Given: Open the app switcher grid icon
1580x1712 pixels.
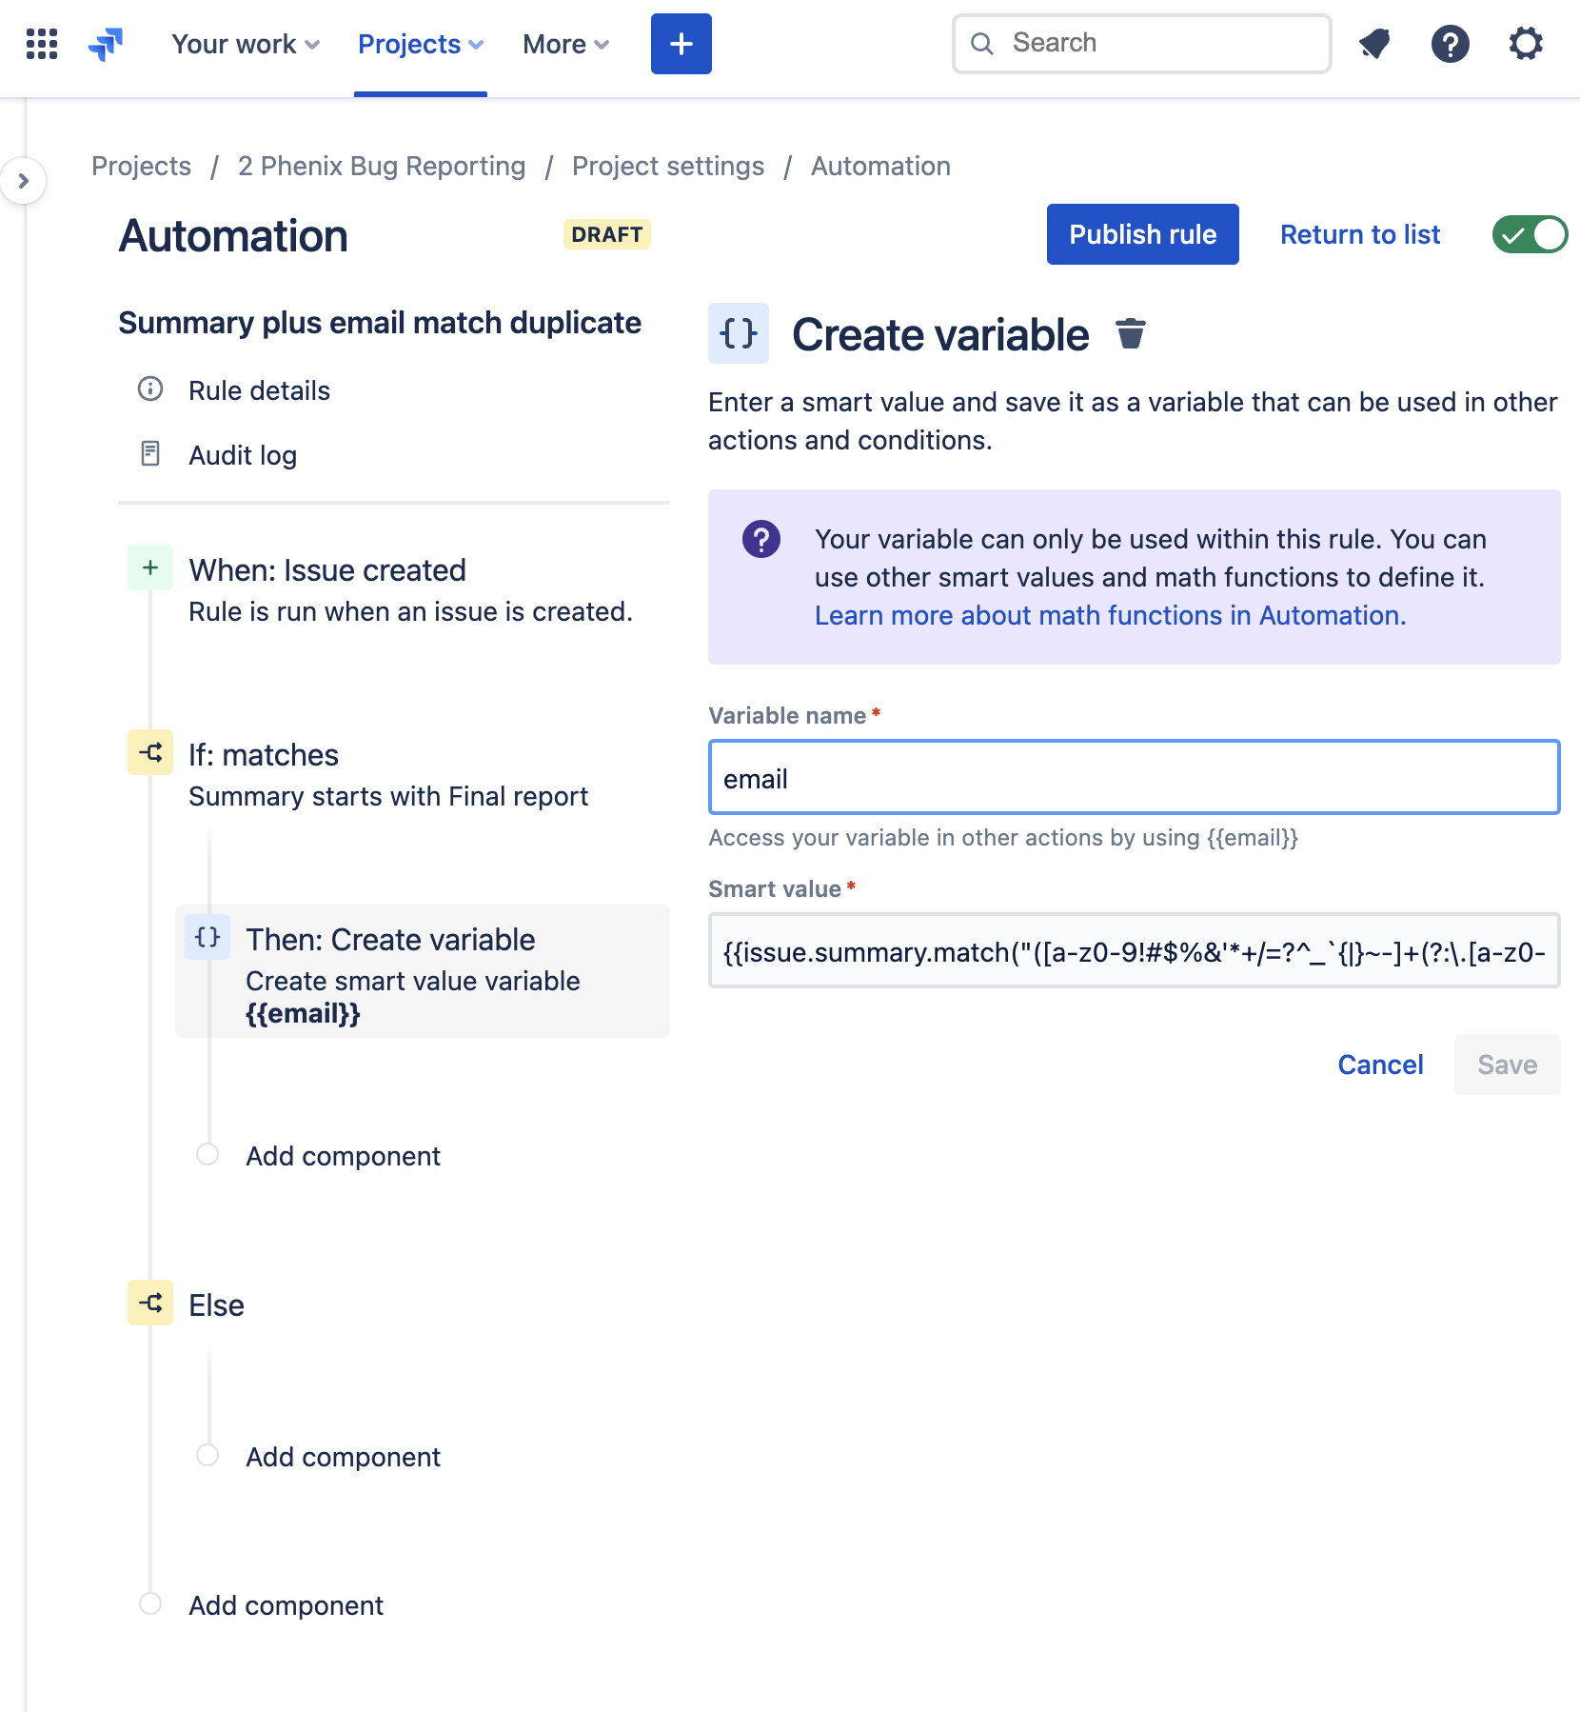Looking at the screenshot, I should pyautogui.click(x=42, y=44).
